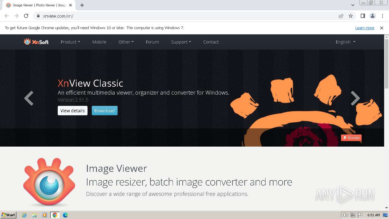This screenshot has width=389, height=219.
Task: Select the Image Viewer browser tab
Action: click(39, 5)
